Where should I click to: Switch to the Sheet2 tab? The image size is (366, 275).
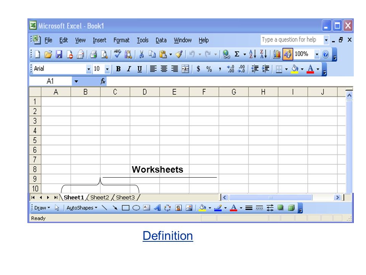pyautogui.click(x=100, y=197)
